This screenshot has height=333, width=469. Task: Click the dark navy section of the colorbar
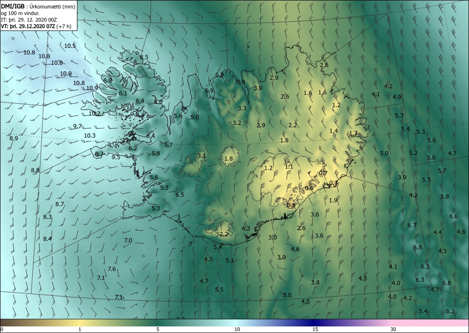pos(312,323)
